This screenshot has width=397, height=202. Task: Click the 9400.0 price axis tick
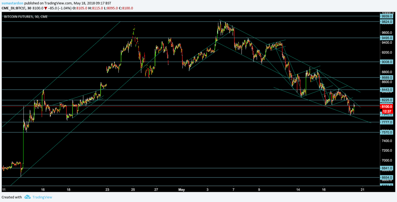(387, 43)
